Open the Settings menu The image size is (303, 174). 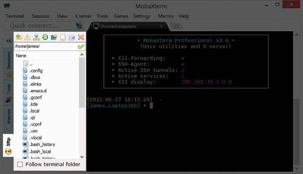142,16
